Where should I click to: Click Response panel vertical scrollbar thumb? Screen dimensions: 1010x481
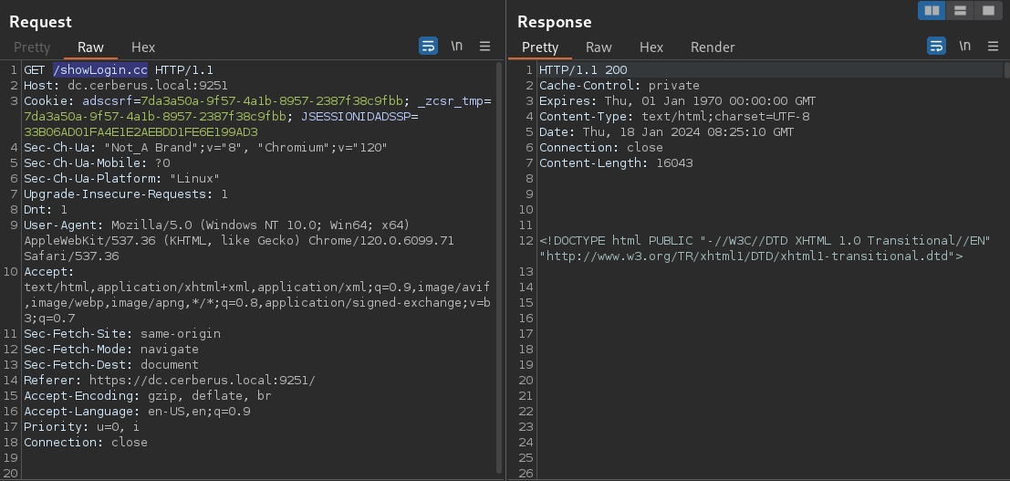pos(1006,69)
